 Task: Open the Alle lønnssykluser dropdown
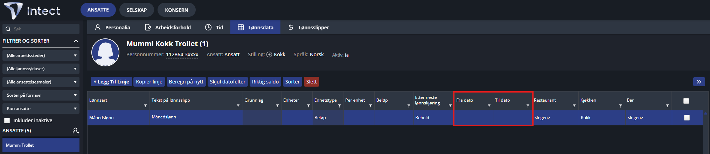coord(41,69)
